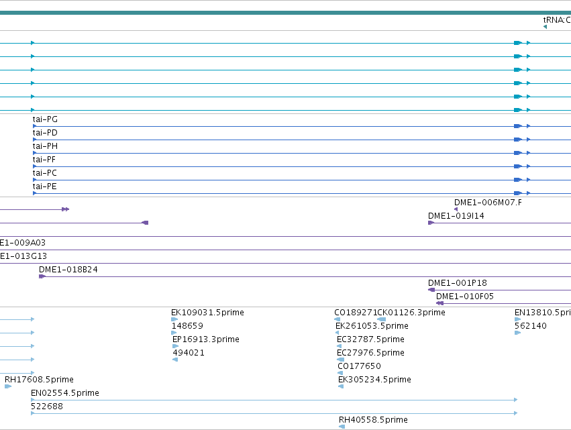
Task: Select the 522688 feature label
Action: (46, 407)
